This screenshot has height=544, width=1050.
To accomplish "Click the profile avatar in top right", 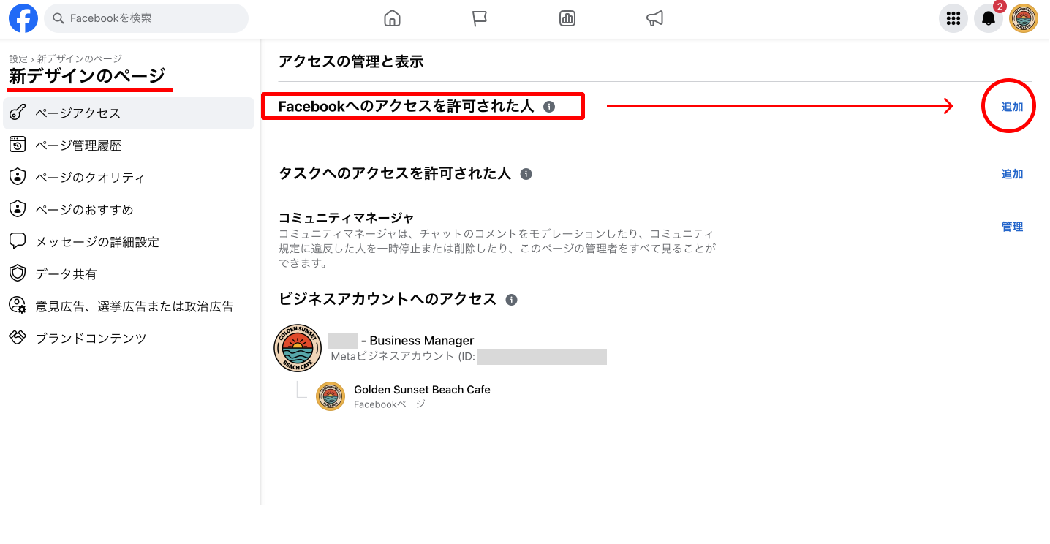I will click(x=1024, y=18).
